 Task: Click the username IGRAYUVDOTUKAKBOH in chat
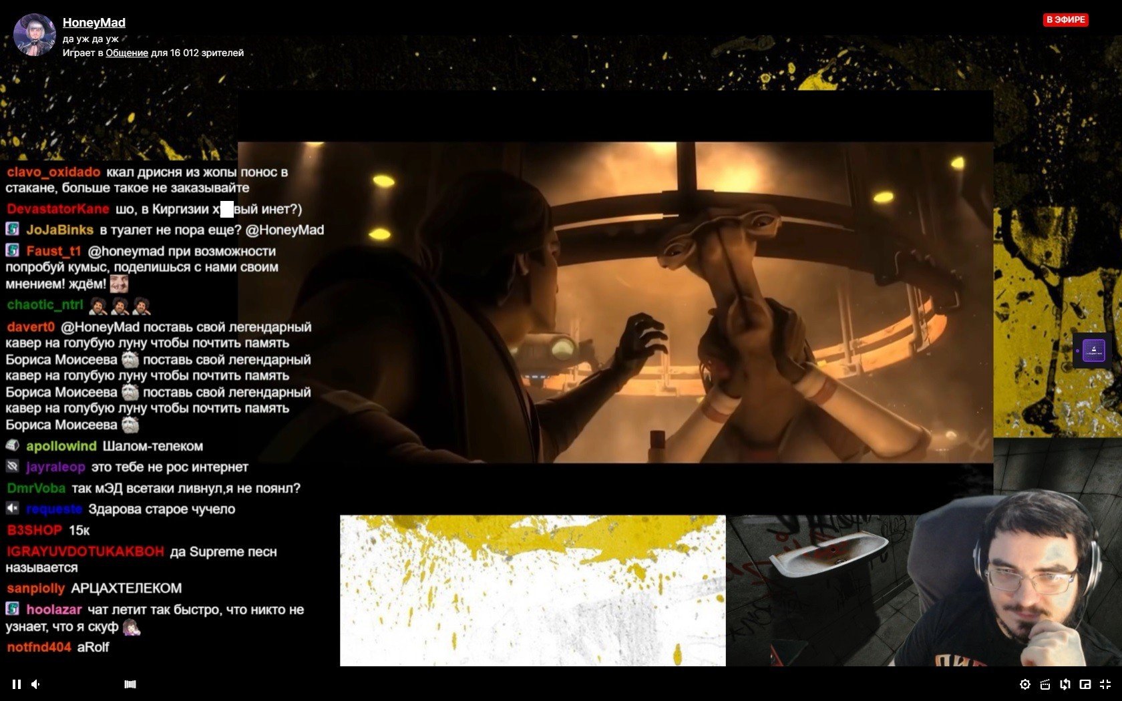(x=85, y=551)
